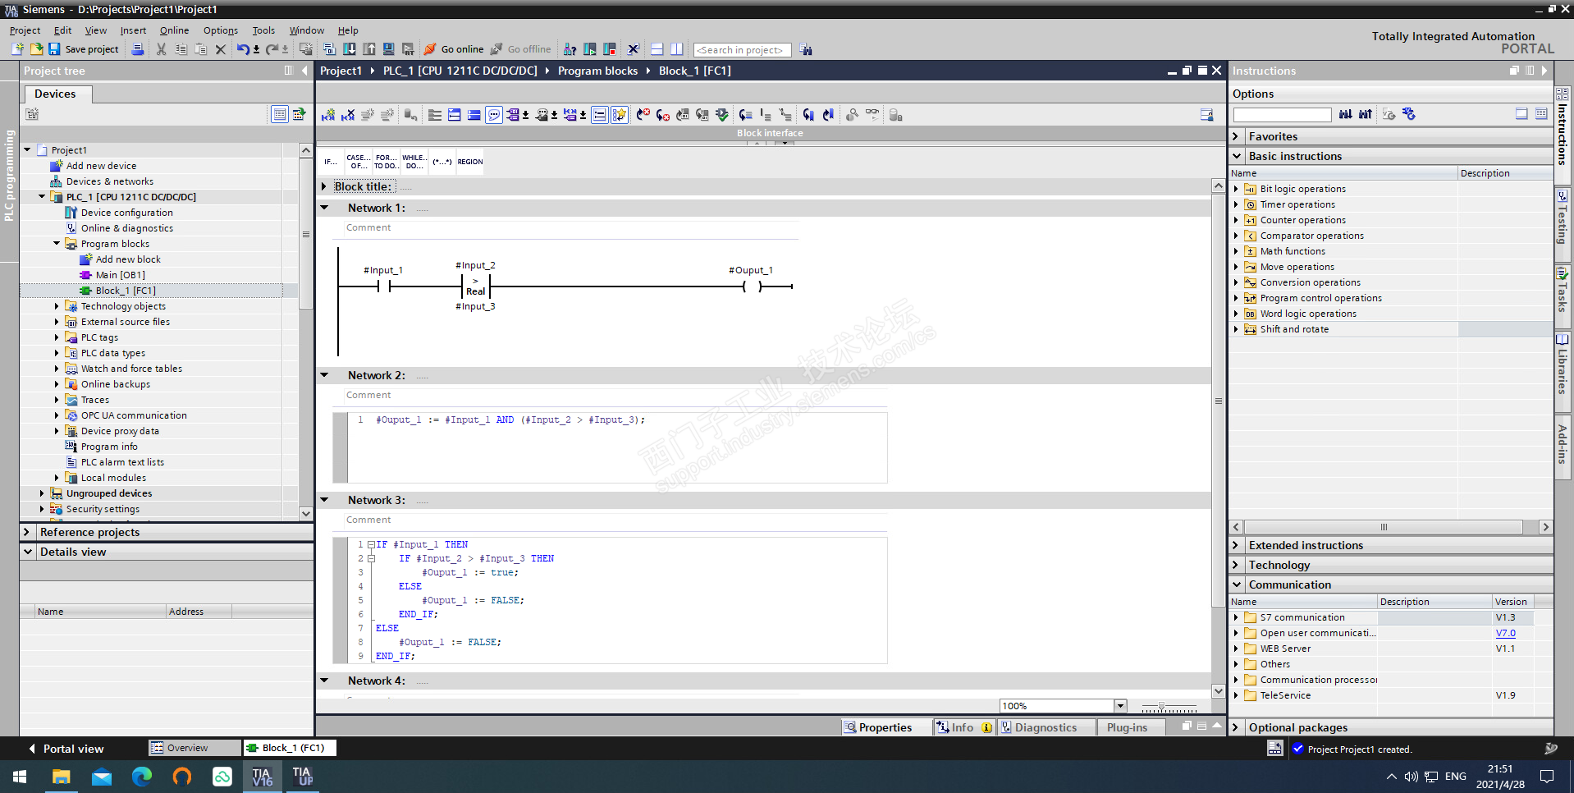Insert an IF statement snippet
Viewport: 1574px width, 793px height.
point(331,162)
